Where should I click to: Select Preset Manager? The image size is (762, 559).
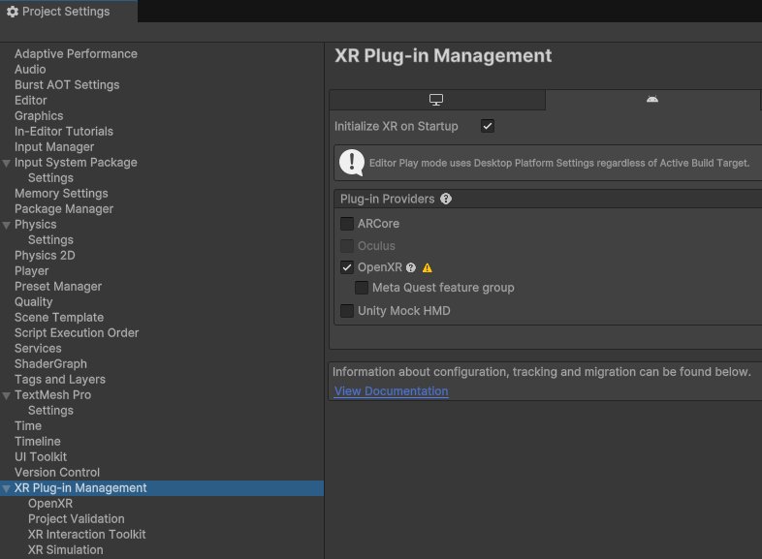point(58,287)
